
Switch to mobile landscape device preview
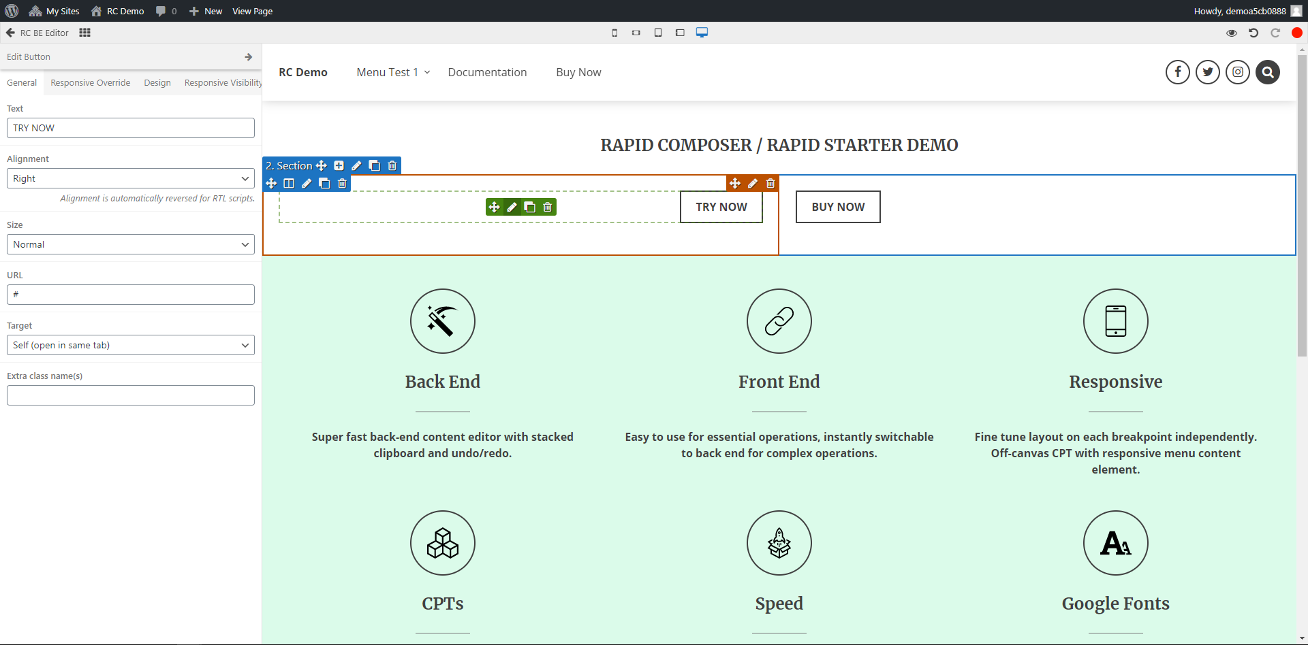(x=636, y=33)
